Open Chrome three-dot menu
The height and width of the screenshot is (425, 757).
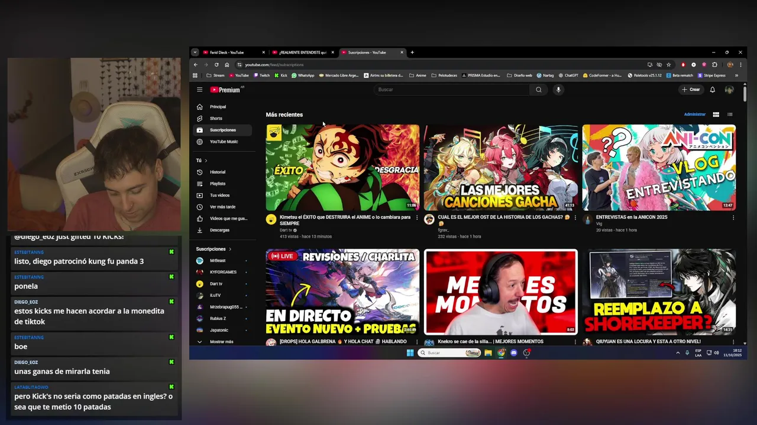740,65
